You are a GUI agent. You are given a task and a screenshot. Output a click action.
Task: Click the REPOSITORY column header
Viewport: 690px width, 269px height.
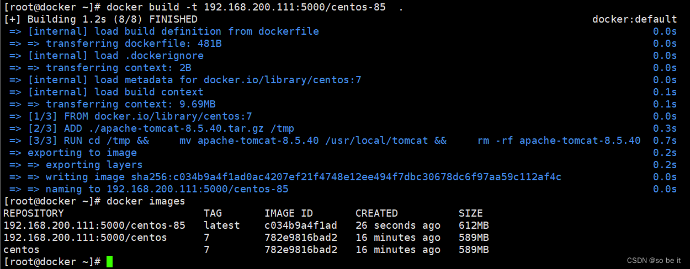pyautogui.click(x=34, y=213)
